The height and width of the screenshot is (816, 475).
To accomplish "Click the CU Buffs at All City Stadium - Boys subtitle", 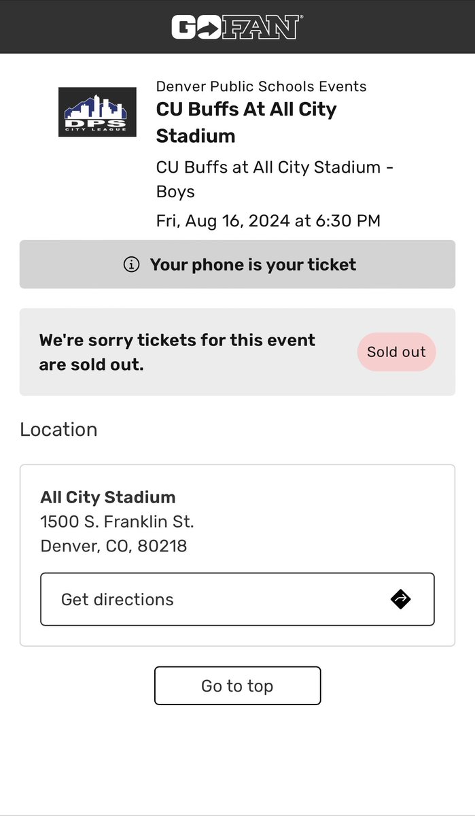I will point(275,180).
